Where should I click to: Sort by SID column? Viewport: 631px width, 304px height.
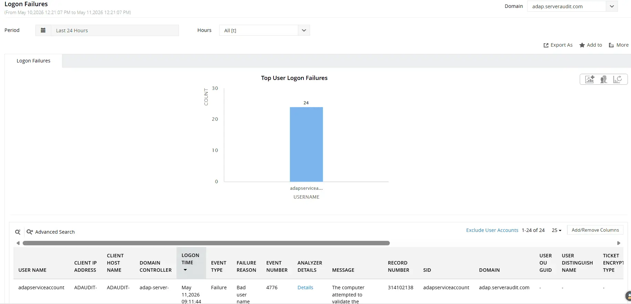(x=427, y=270)
